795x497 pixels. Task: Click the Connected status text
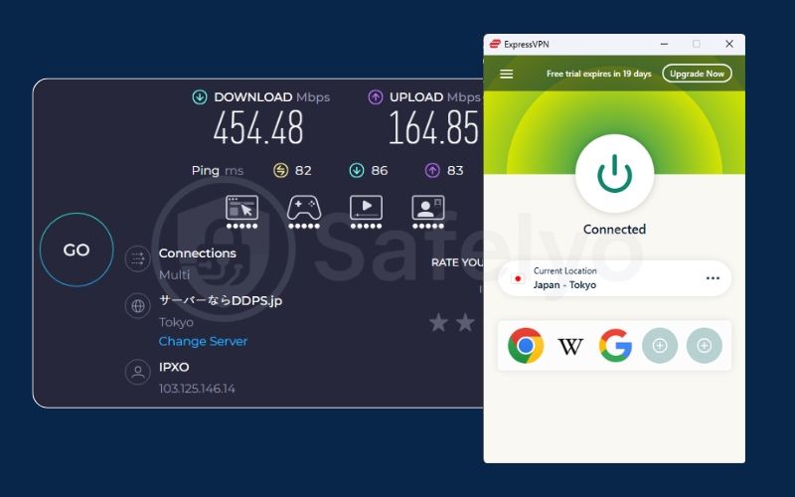[x=614, y=230]
